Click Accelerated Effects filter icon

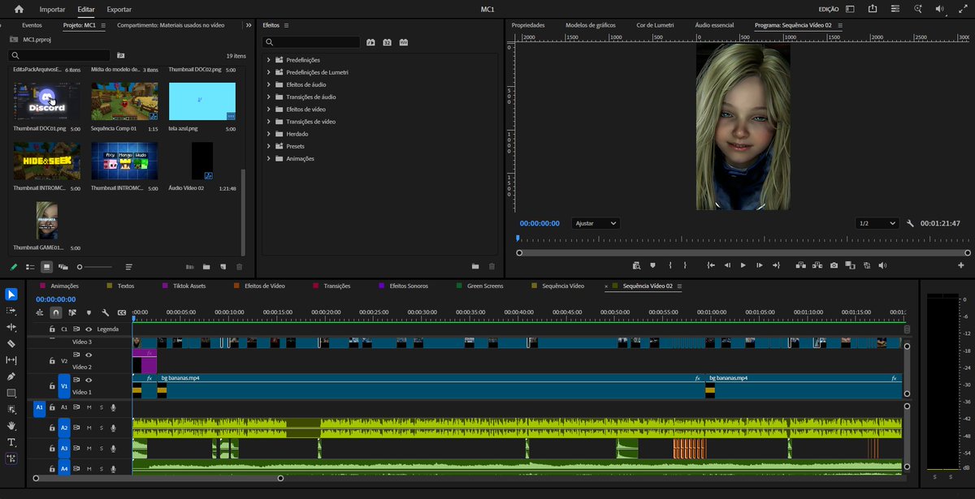click(x=371, y=42)
